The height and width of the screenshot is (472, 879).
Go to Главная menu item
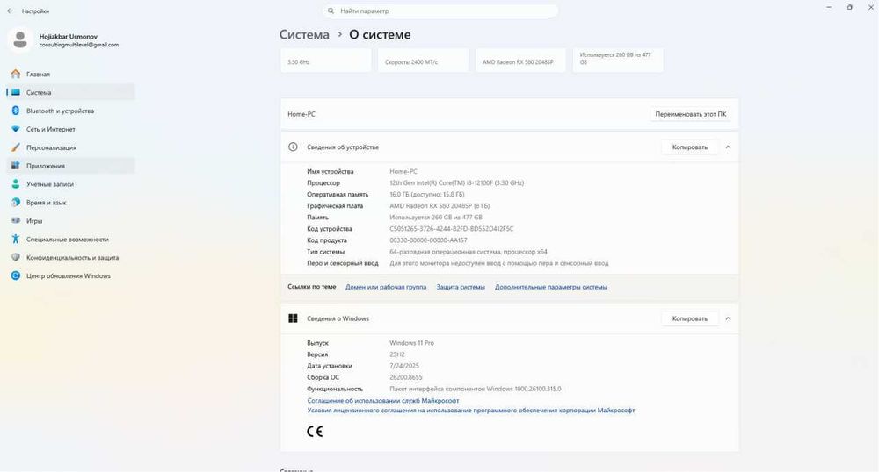pyautogui.click(x=38, y=74)
